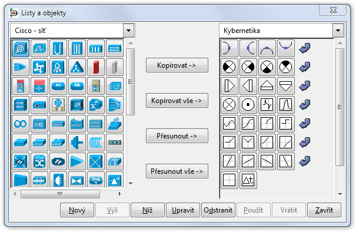356x232 pixels.
Task: Choose the solid blue play-triangle icon
Action: click(77, 161)
